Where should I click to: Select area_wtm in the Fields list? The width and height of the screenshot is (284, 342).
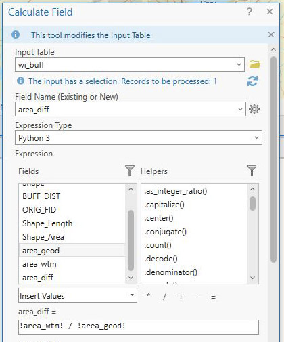pos(72,264)
